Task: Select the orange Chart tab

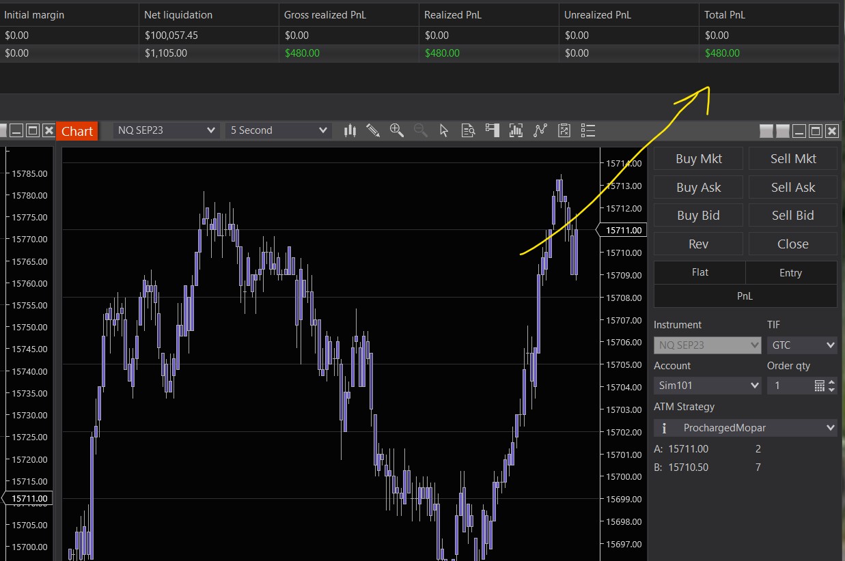Action: [77, 131]
